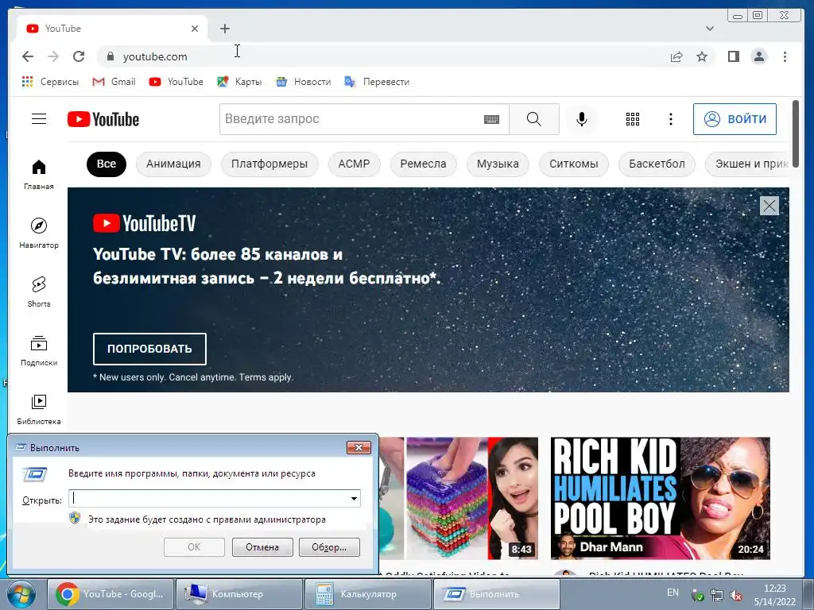Click the page vertical scrollbar

[796, 133]
